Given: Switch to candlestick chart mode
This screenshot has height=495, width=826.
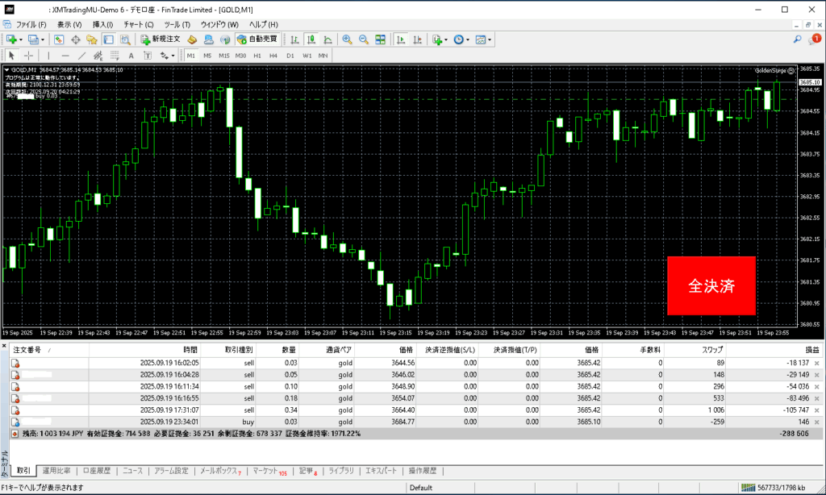Looking at the screenshot, I should point(311,39).
